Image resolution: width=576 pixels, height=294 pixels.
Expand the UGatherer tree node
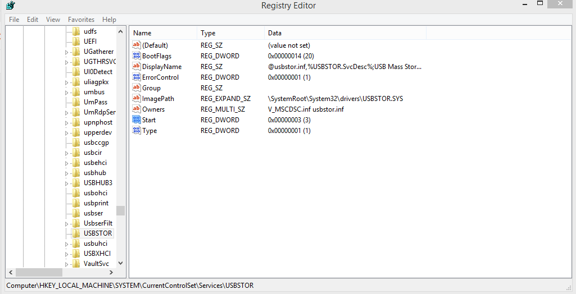tap(66, 52)
